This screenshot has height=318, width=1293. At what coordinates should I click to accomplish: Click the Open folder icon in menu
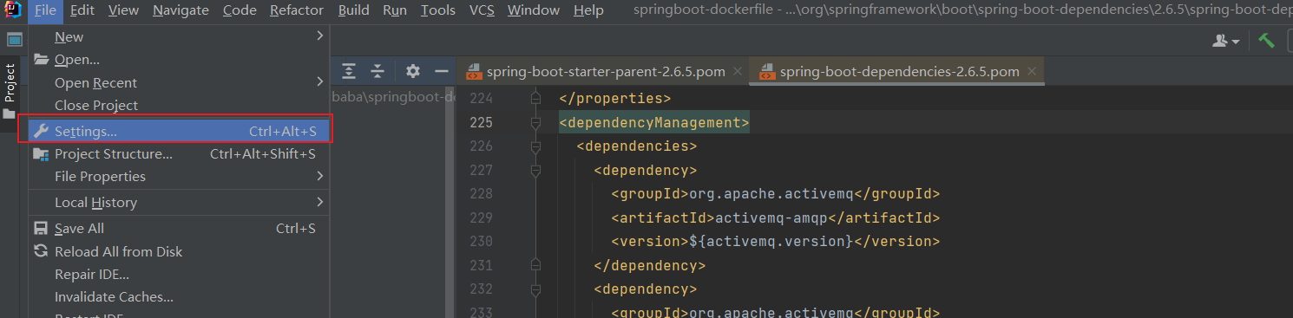[41, 60]
